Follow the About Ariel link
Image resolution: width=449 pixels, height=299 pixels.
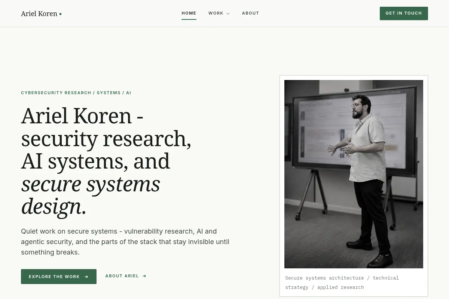tap(126, 276)
